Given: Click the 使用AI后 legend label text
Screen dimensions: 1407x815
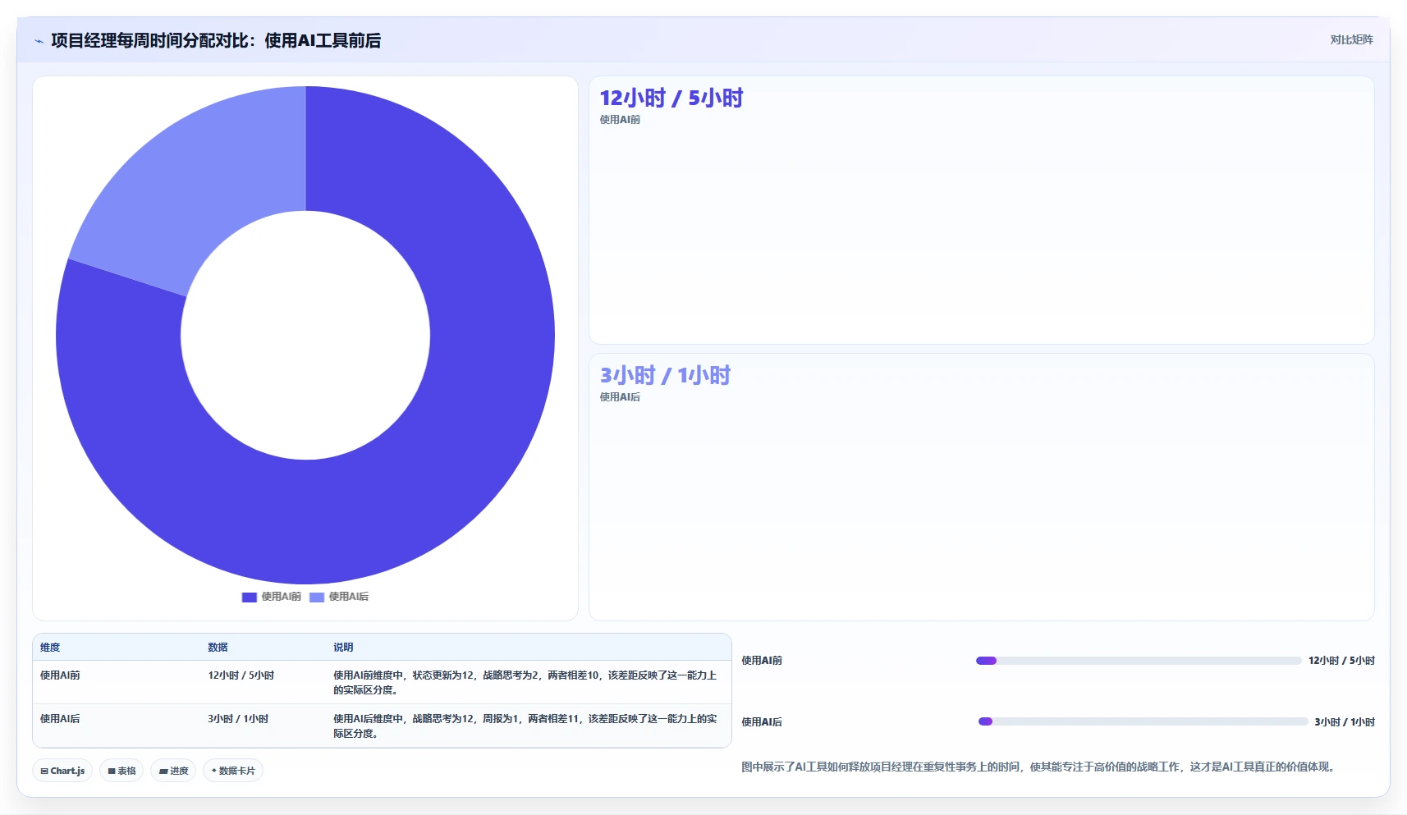Looking at the screenshot, I should pyautogui.click(x=349, y=597).
